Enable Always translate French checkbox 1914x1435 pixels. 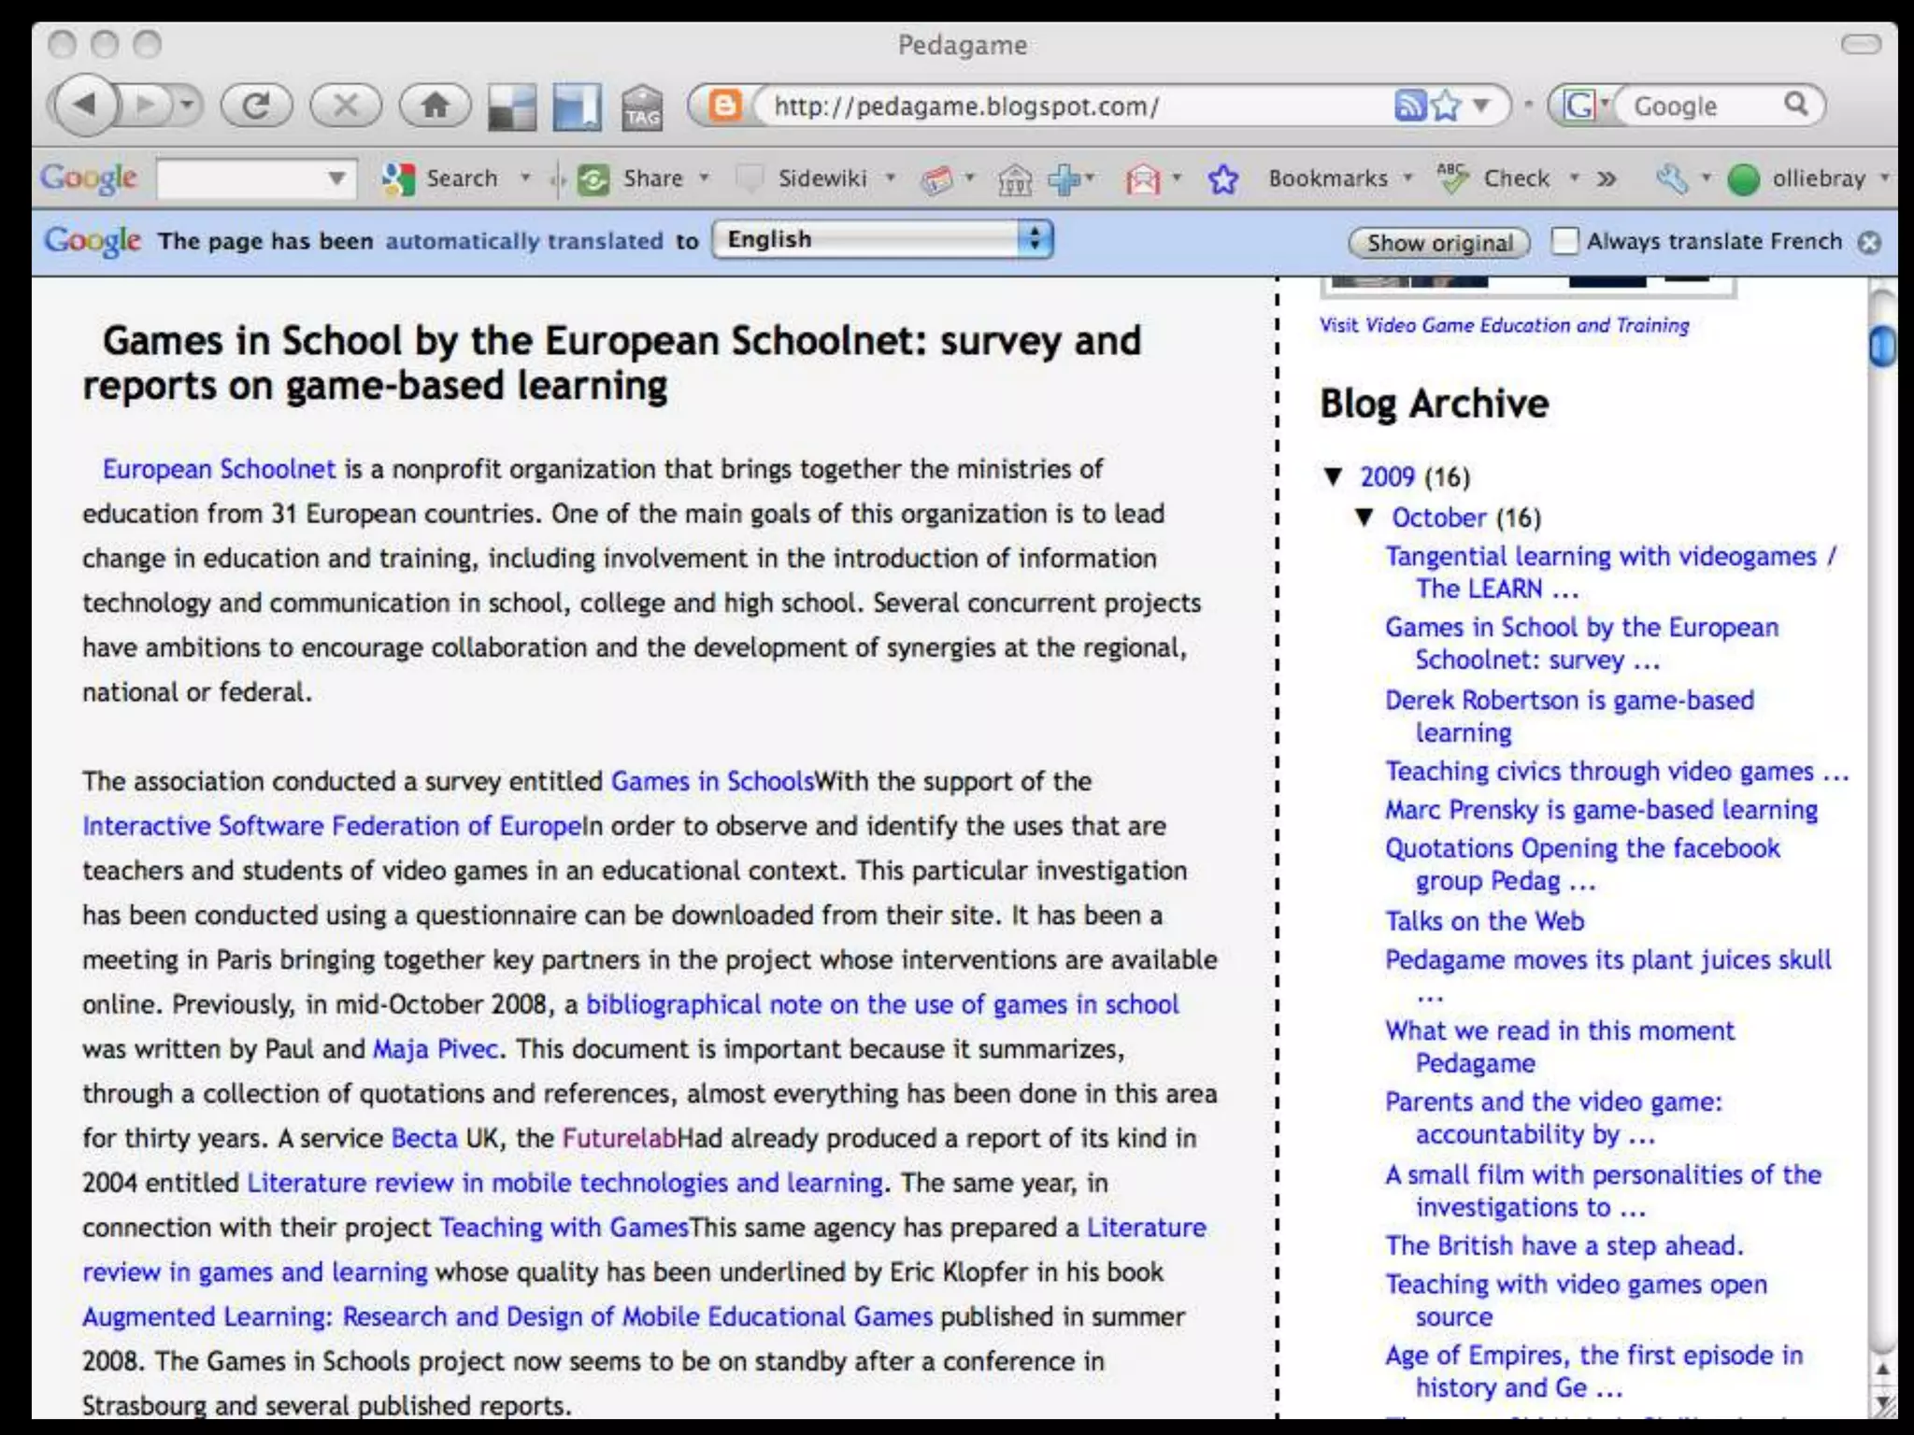click(1564, 241)
